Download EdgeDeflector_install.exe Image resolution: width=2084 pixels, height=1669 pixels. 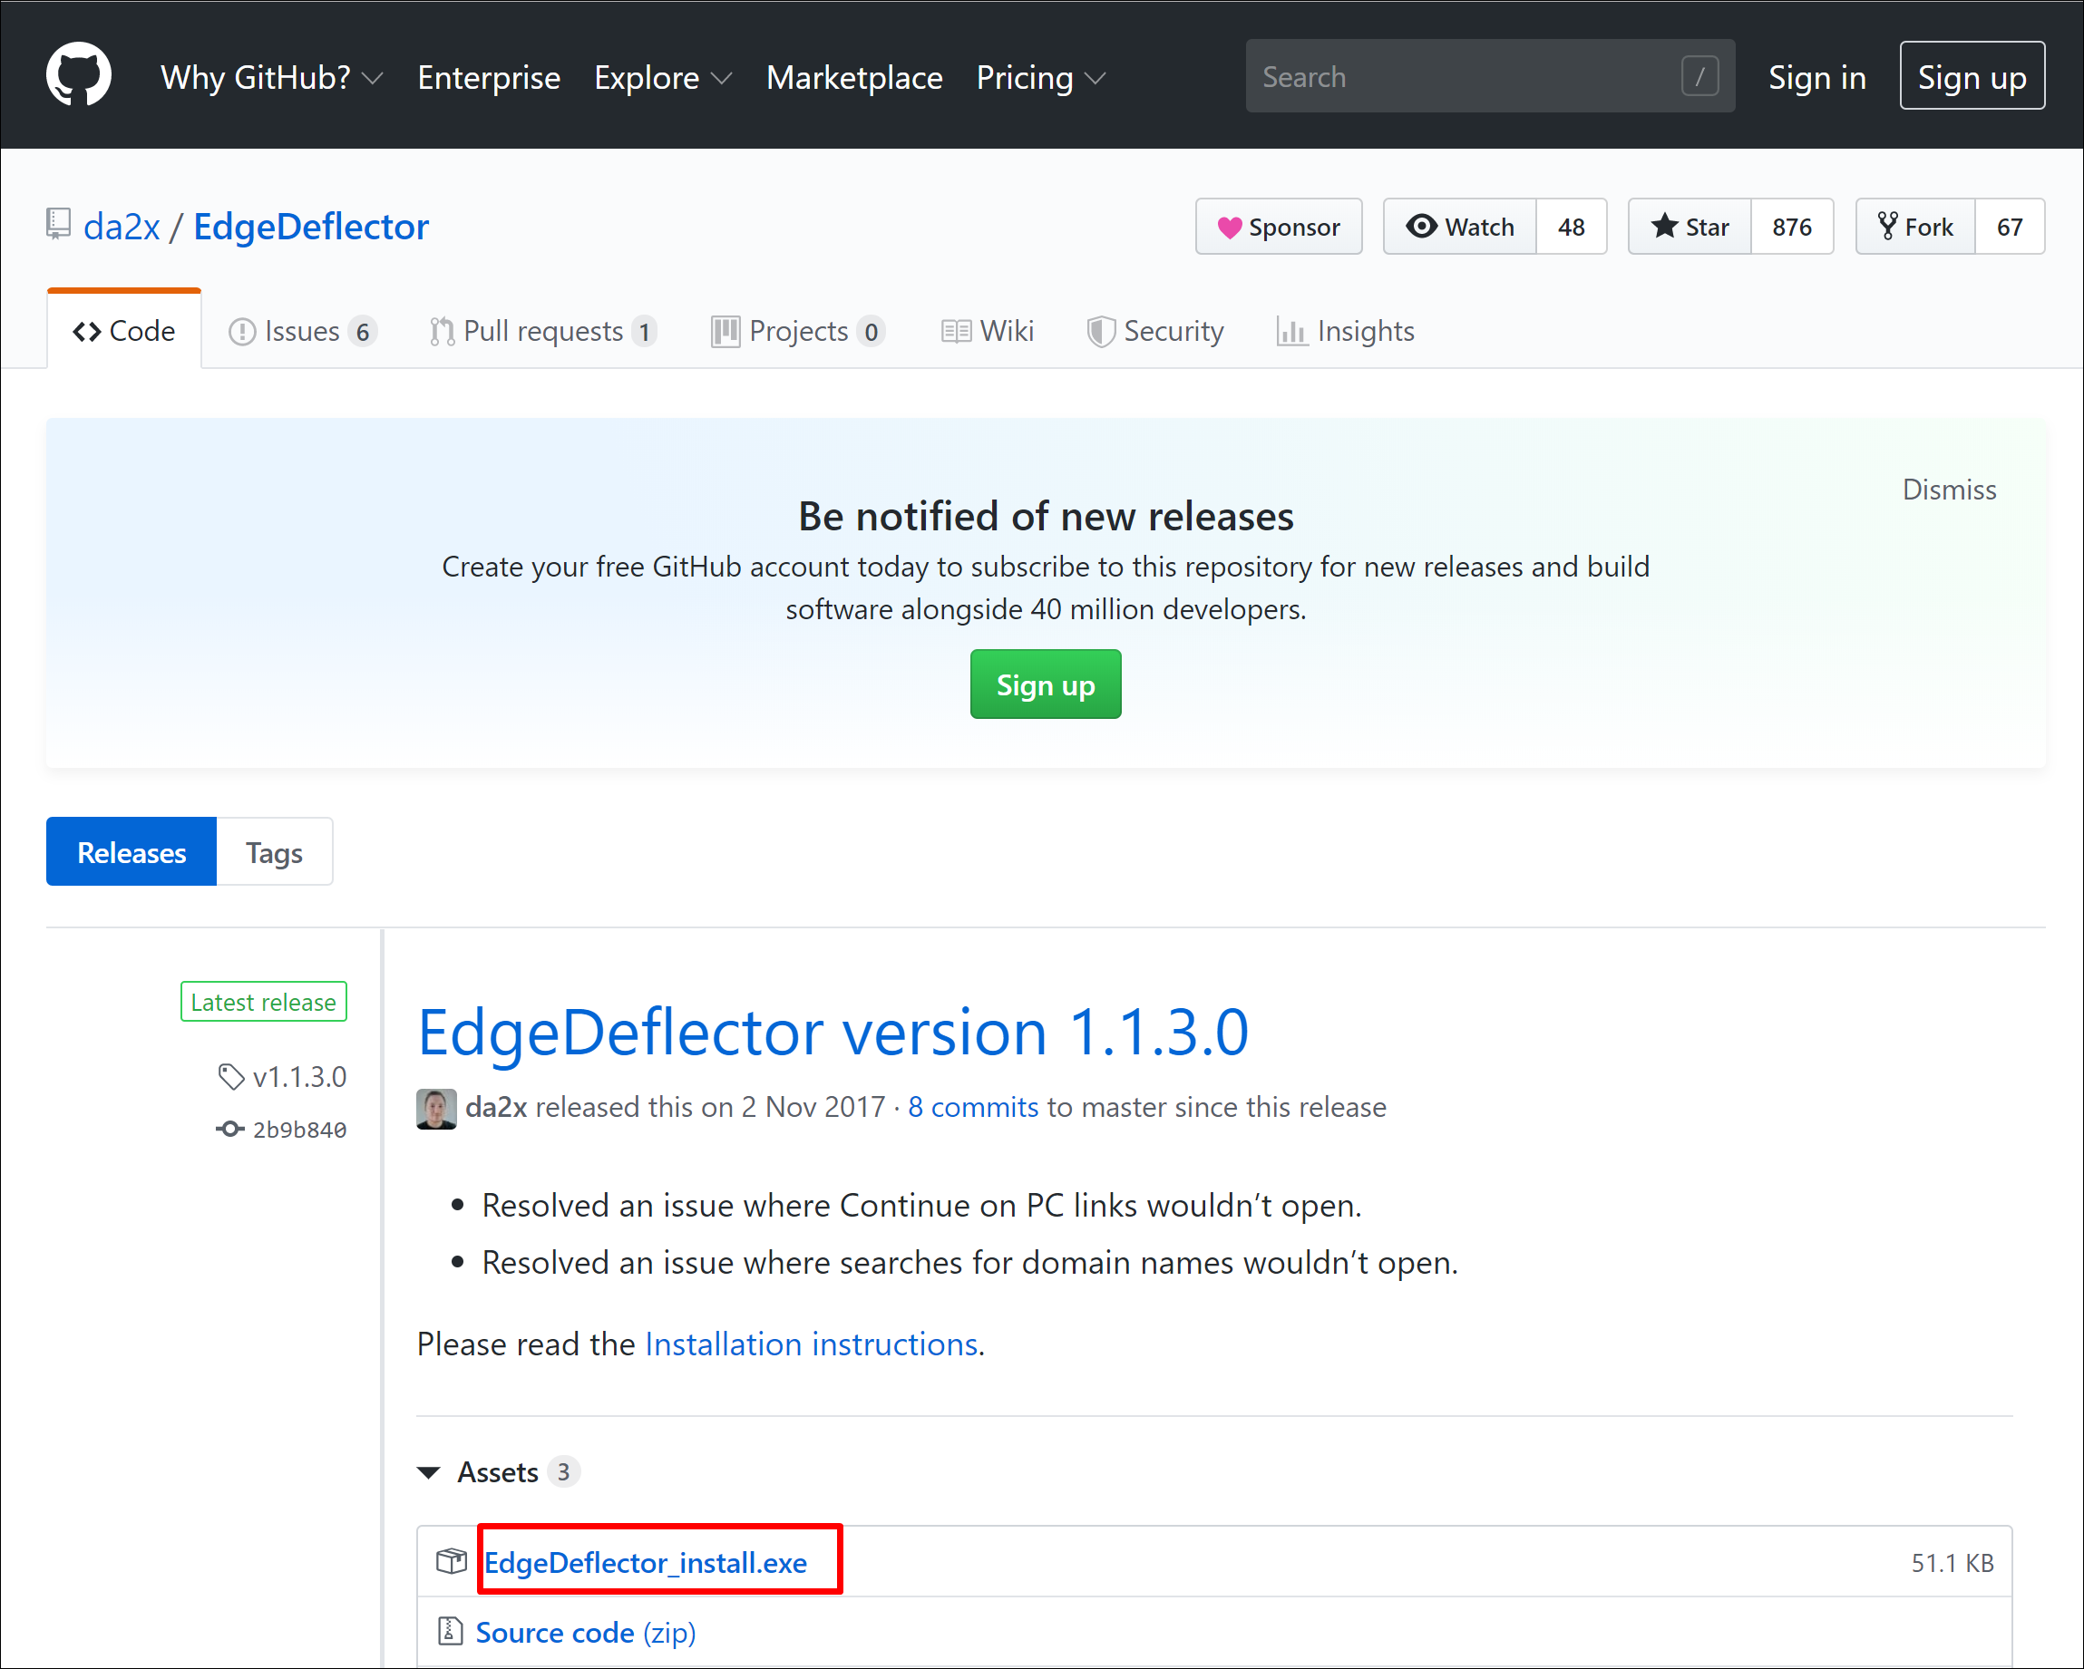coord(646,1562)
